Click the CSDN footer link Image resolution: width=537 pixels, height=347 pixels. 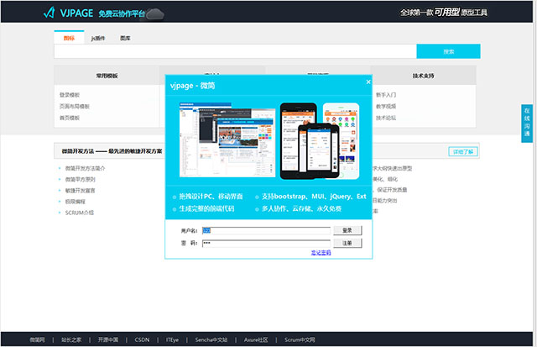point(142,339)
